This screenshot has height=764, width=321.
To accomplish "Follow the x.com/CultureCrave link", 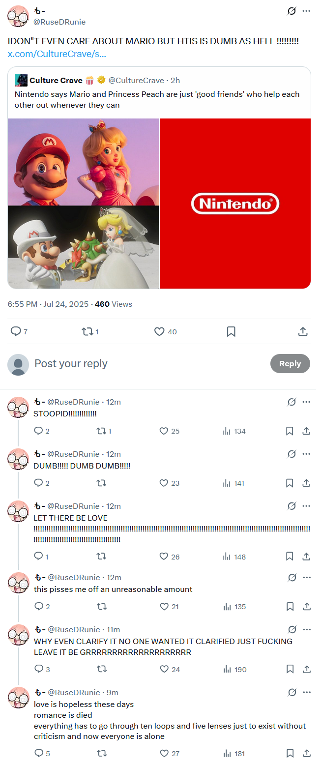I will 57,54.
